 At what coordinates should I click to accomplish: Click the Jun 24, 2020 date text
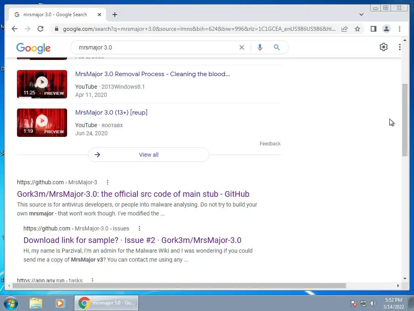click(x=91, y=133)
